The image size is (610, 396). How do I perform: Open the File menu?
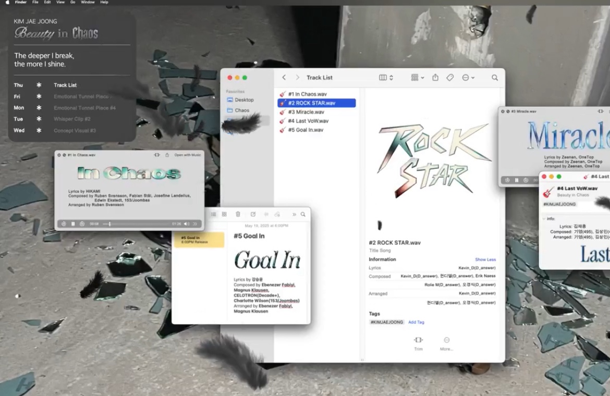[x=35, y=3]
